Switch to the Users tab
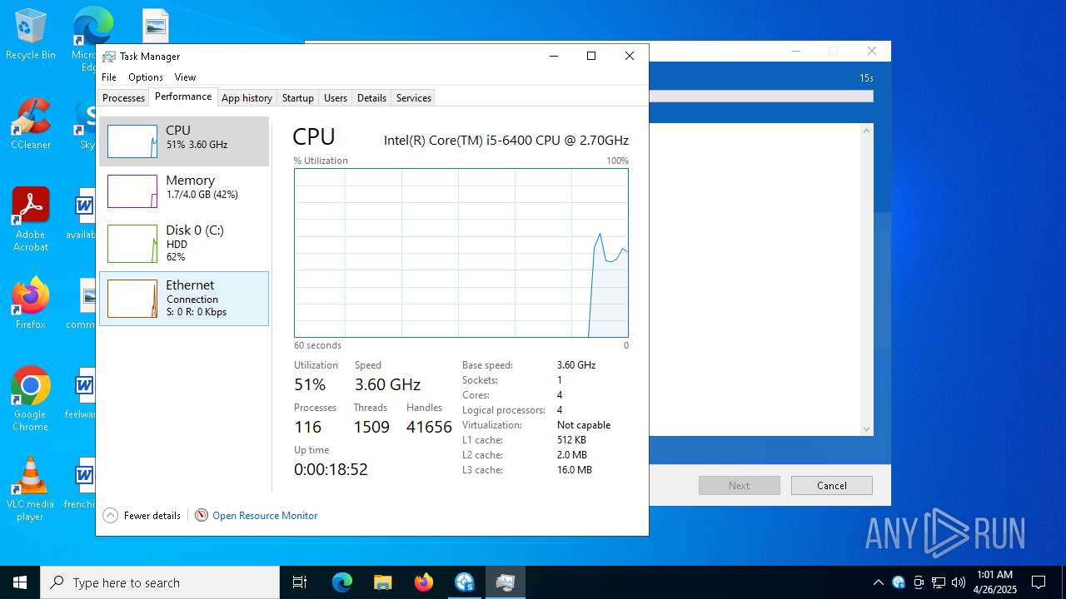The height and width of the screenshot is (599, 1066). [x=336, y=98]
